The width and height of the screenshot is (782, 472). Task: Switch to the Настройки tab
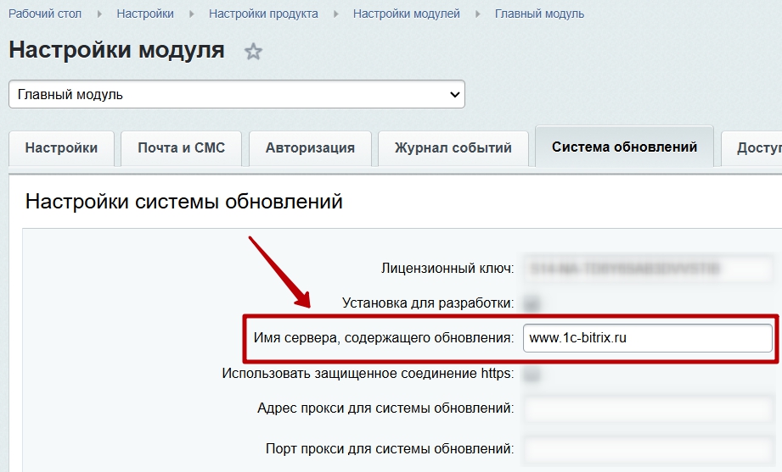pos(61,148)
